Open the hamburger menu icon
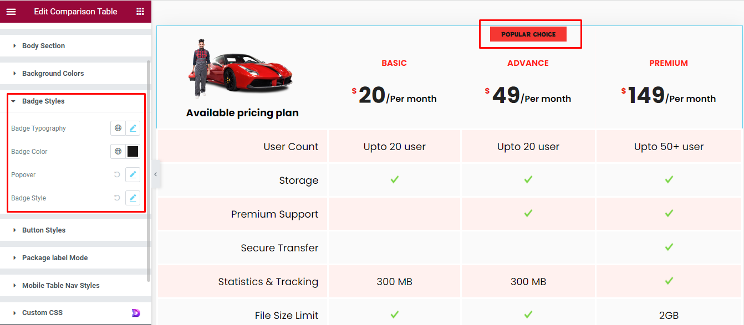744x325 pixels. [x=11, y=12]
